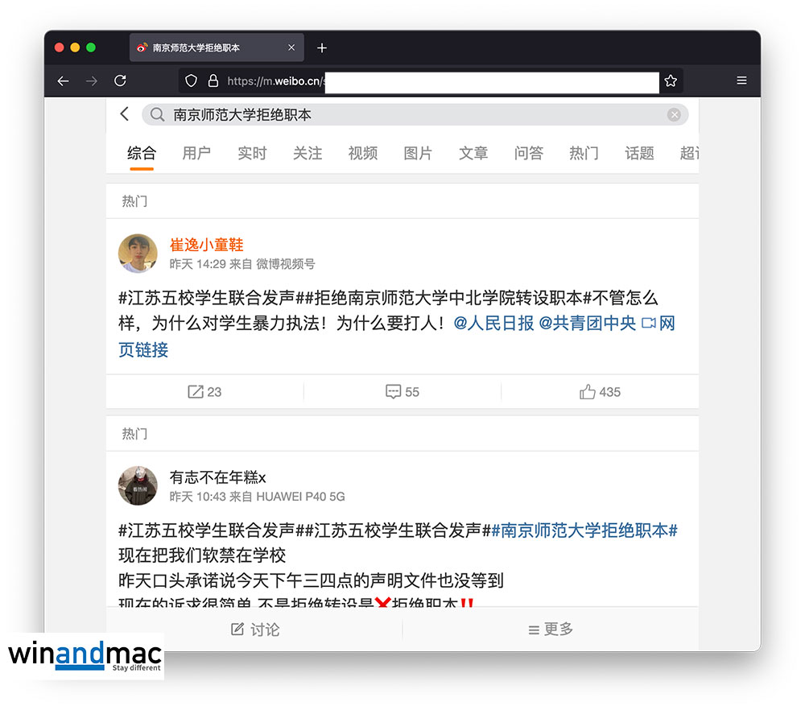Open 崔逸小童鞋 user profile name
The width and height of the screenshot is (805, 710).
point(206,245)
